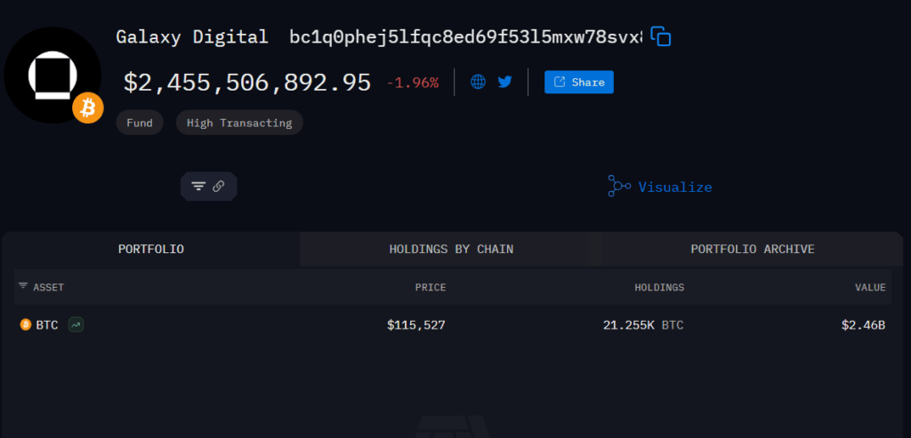This screenshot has height=438, width=911.
Task: Select the Fund tag
Action: click(x=140, y=123)
